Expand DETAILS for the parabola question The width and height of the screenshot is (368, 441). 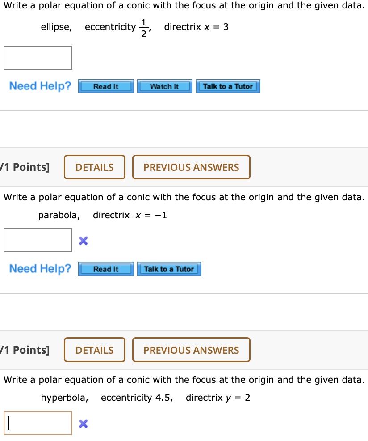(94, 167)
